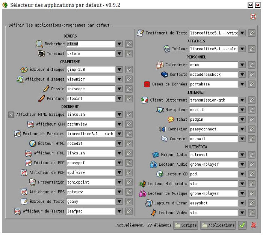Screen dimensions: 263x235
Task: Click the gear icon next to Tchat
Action: pos(252,120)
